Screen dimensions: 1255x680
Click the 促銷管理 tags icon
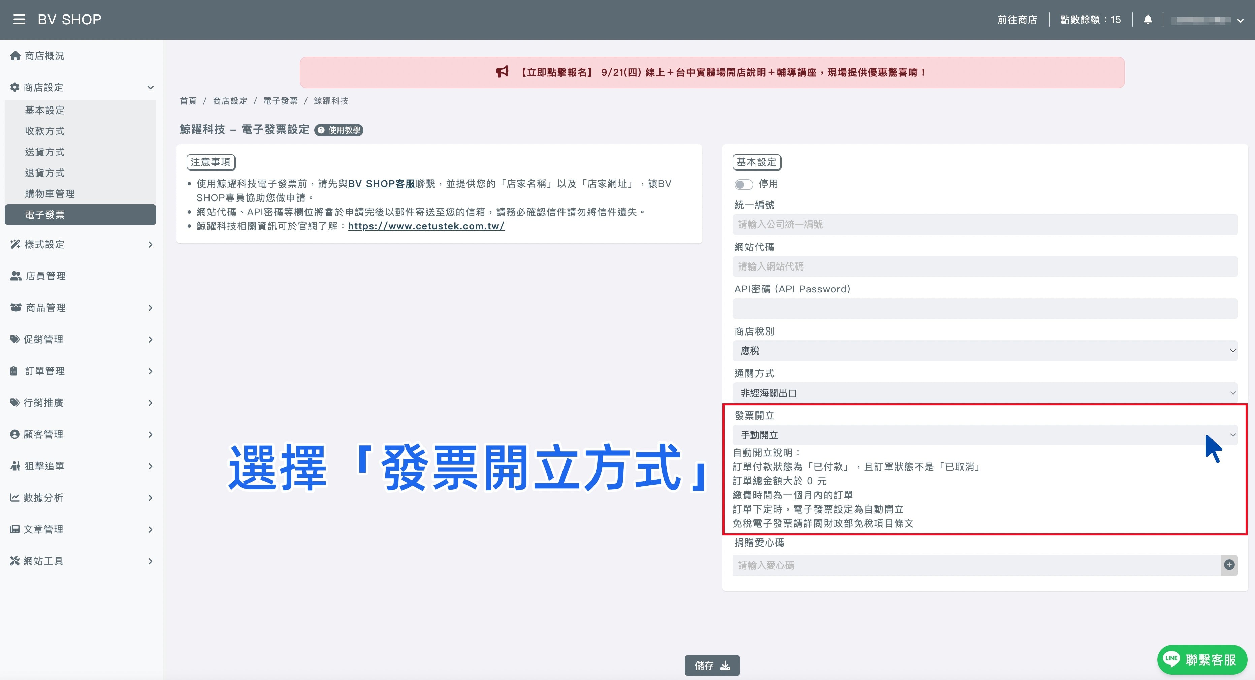tap(15, 339)
